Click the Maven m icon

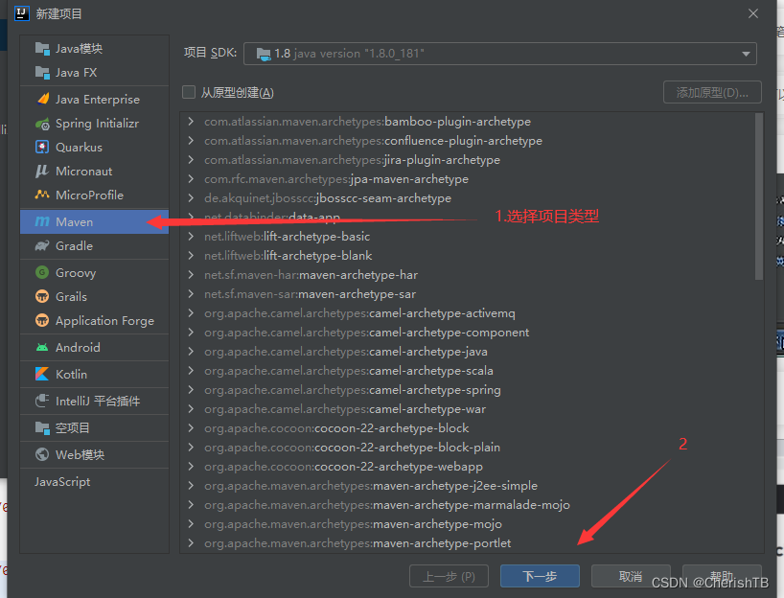pyautogui.click(x=42, y=221)
